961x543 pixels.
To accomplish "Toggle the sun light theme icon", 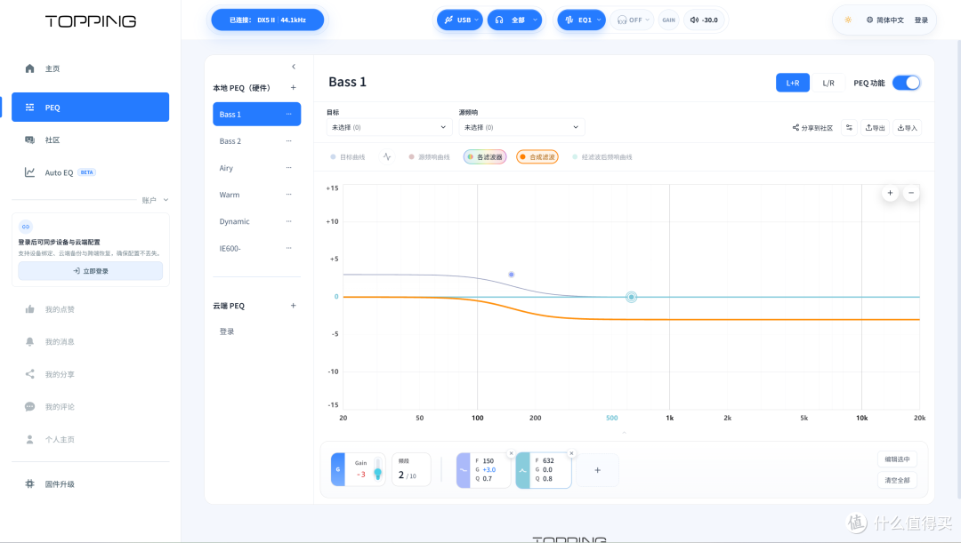I will [848, 20].
